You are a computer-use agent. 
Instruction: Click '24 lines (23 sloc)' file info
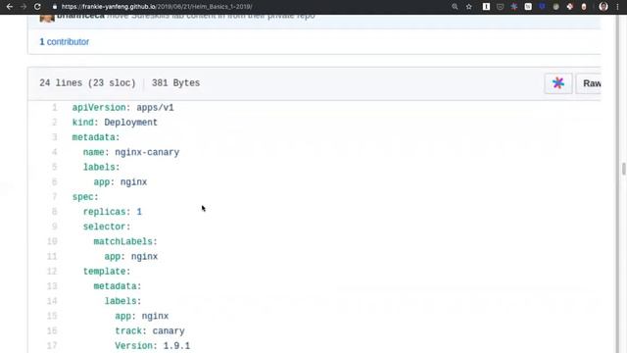87,82
